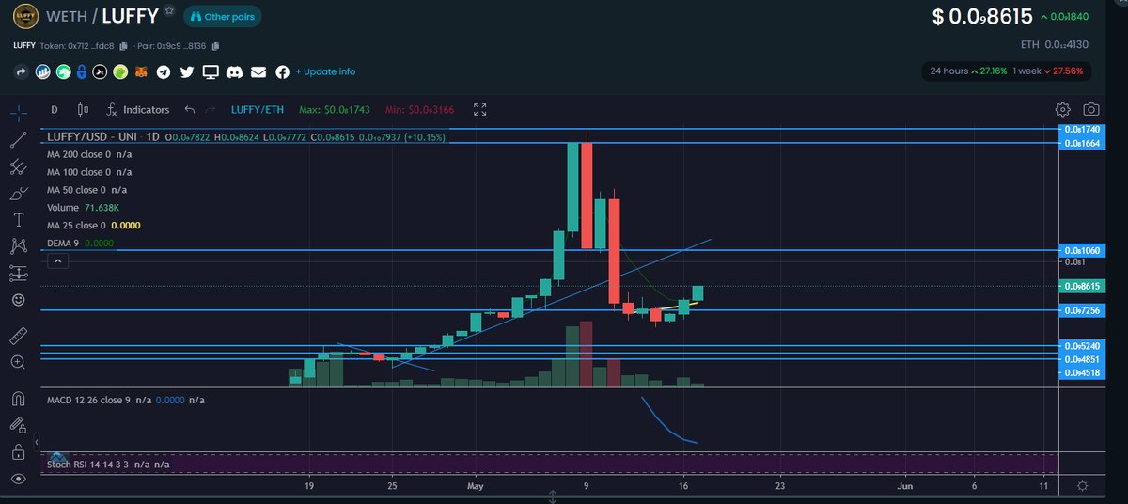The image size is (1128, 504).
Task: Open chart settings gear
Action: coord(1063,110)
